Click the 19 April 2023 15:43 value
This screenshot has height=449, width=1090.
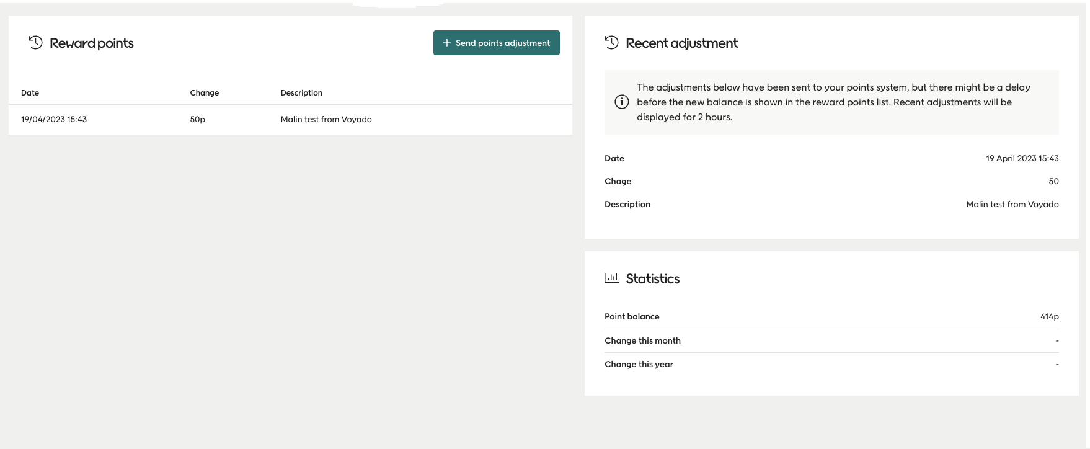[x=1022, y=158]
